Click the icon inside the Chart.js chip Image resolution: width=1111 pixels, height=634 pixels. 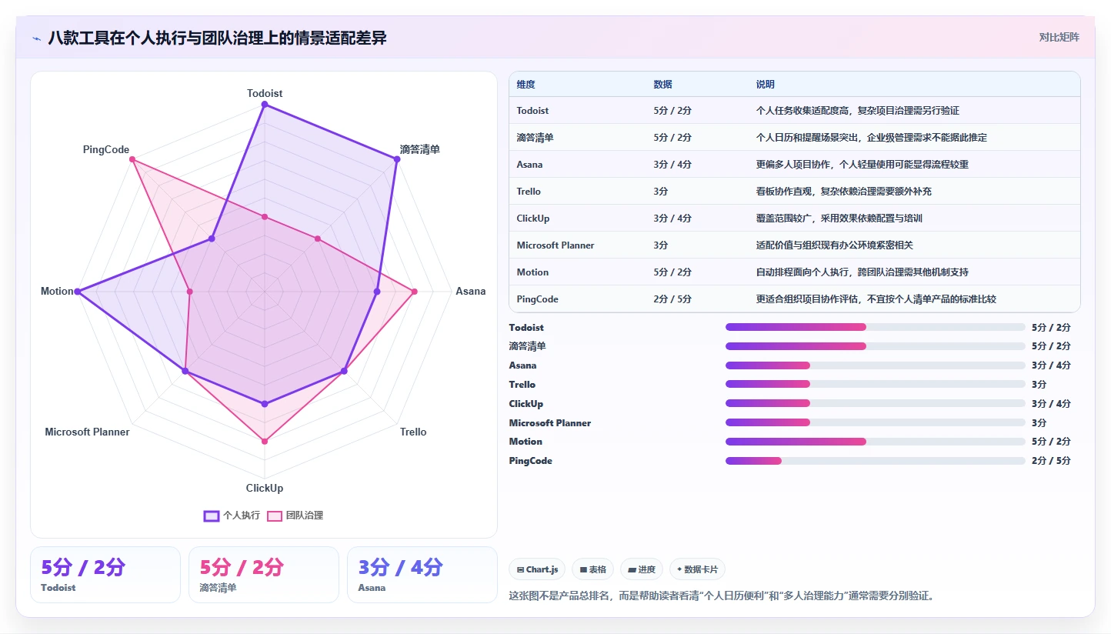[521, 570]
